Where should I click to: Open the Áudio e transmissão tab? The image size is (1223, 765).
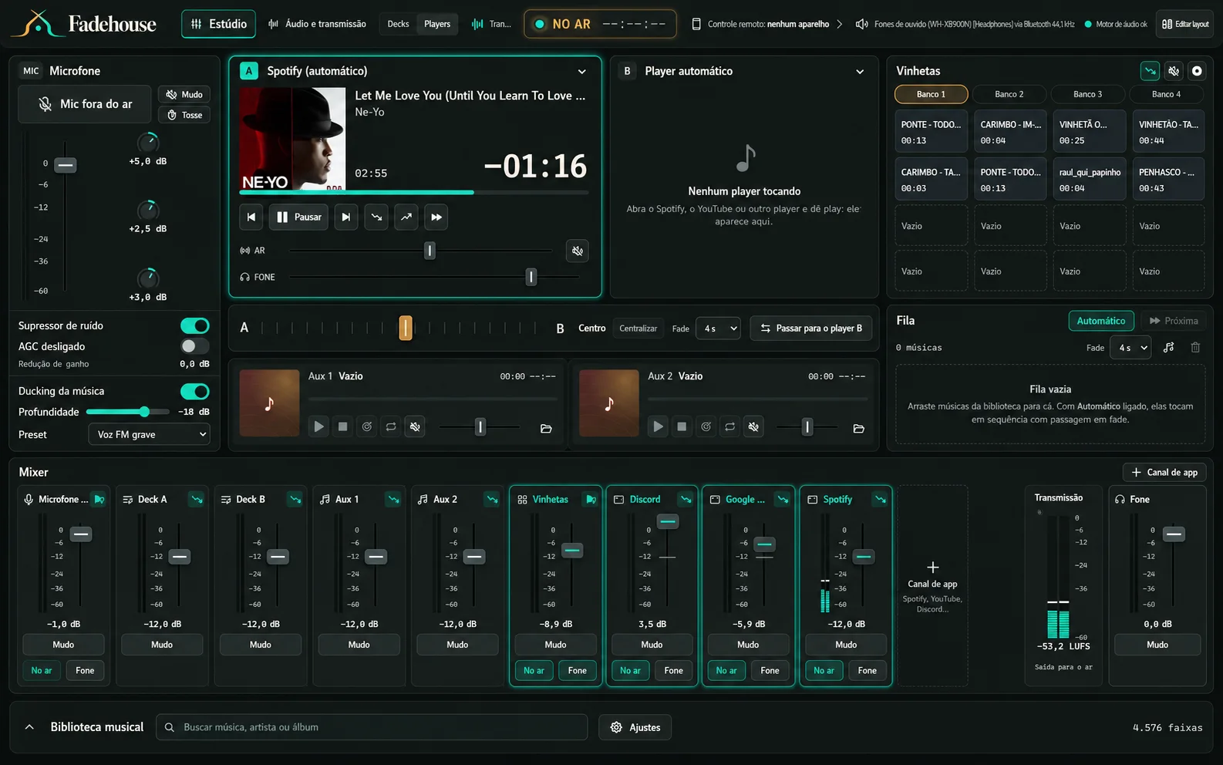[x=317, y=24]
